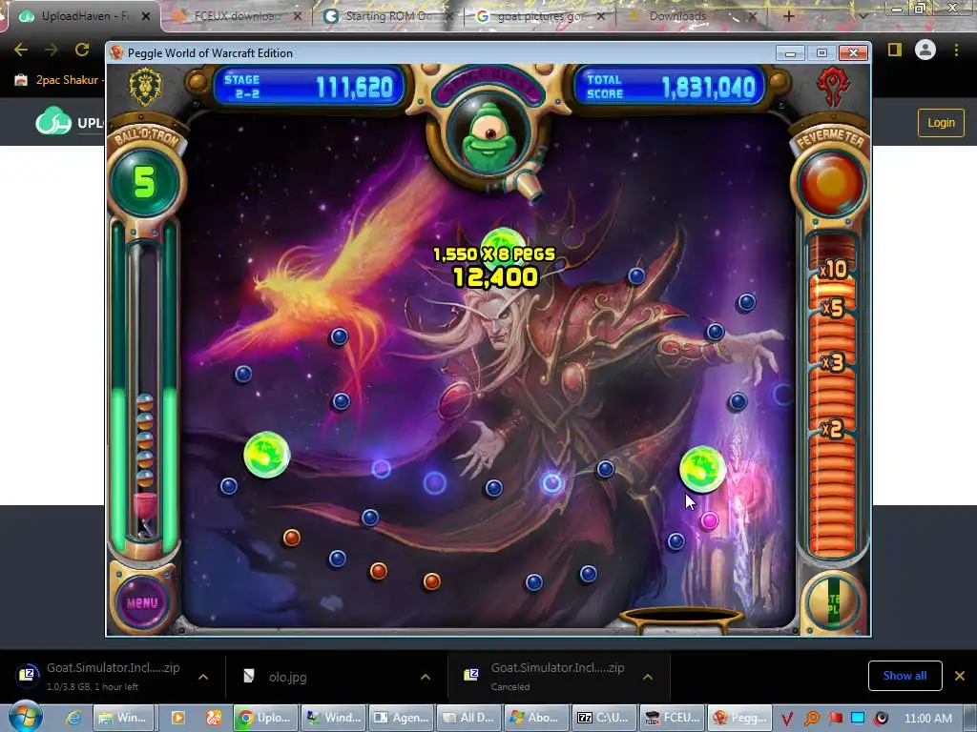Screen dimensions: 977x732
Task: Go back in Chrome browser
Action: click(x=21, y=50)
